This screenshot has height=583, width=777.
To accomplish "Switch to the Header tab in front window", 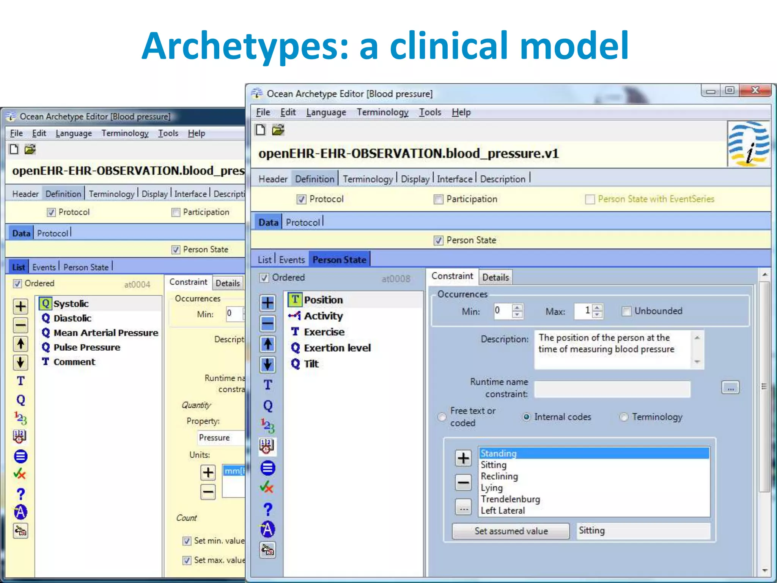I will (x=273, y=179).
